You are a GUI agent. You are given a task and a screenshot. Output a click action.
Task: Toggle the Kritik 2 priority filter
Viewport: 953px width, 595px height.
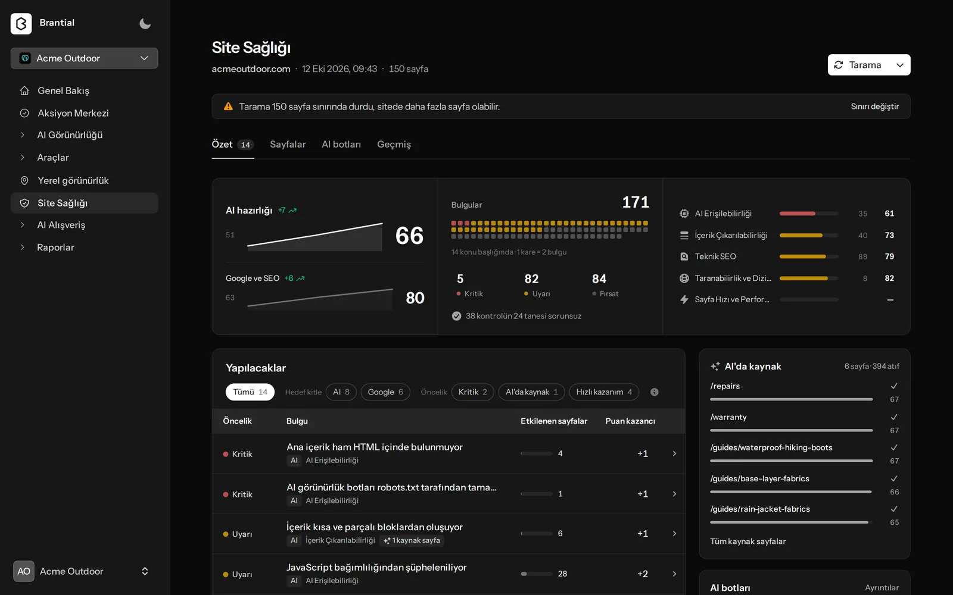point(473,392)
